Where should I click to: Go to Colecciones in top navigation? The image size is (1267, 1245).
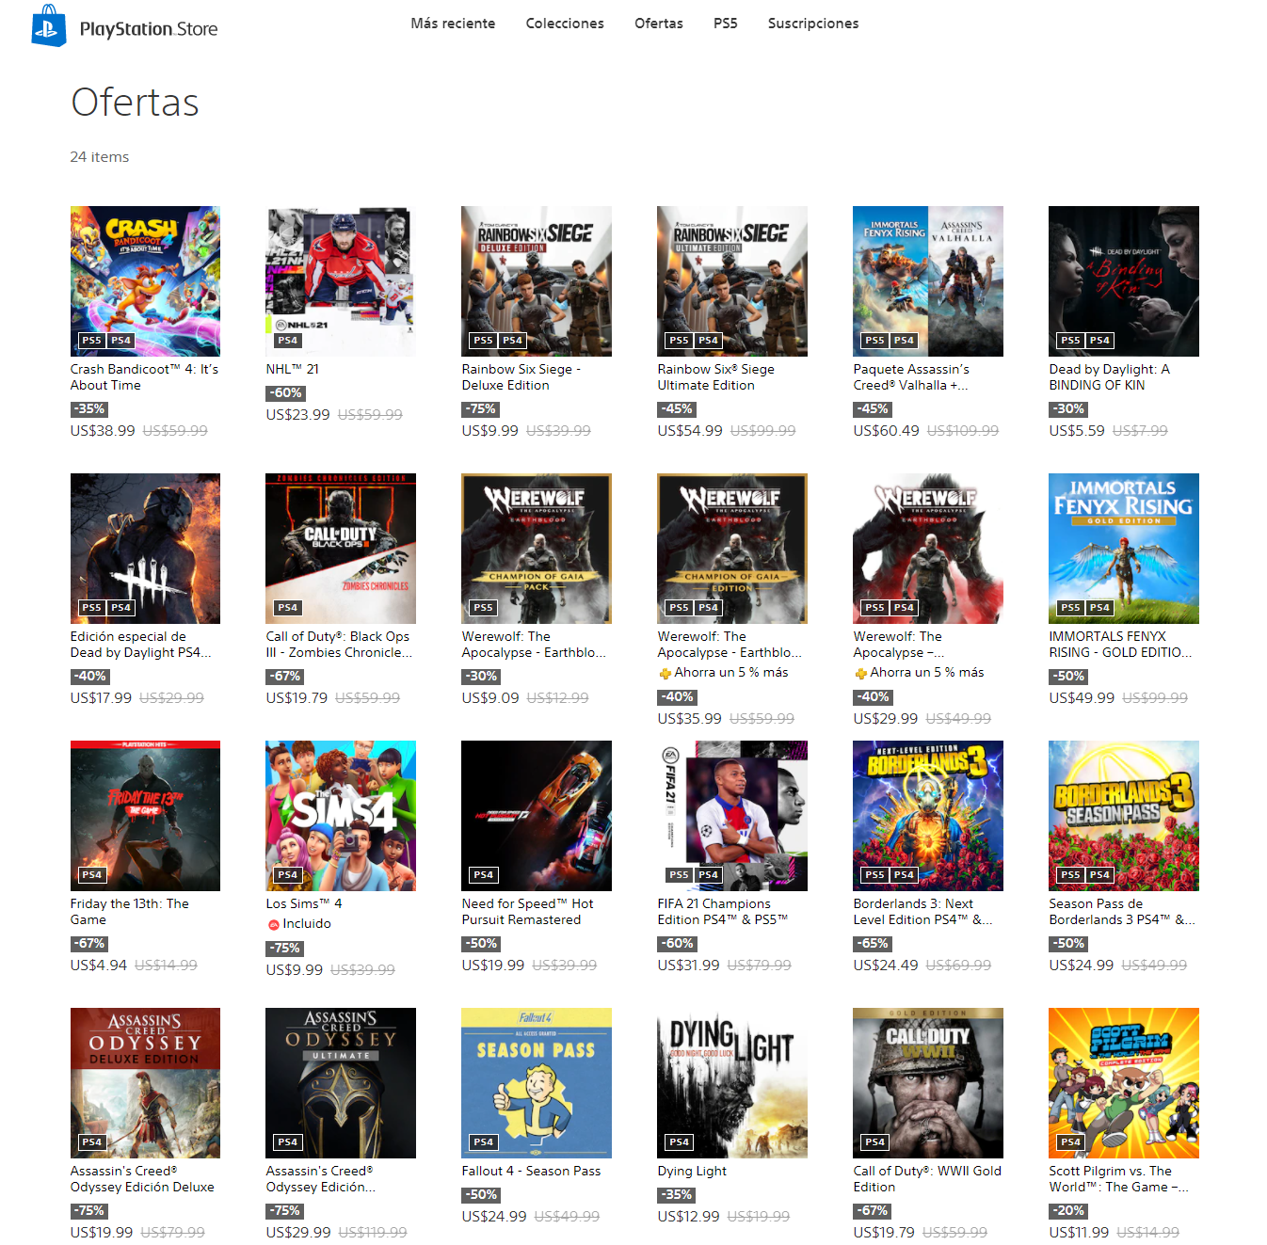coord(565,24)
